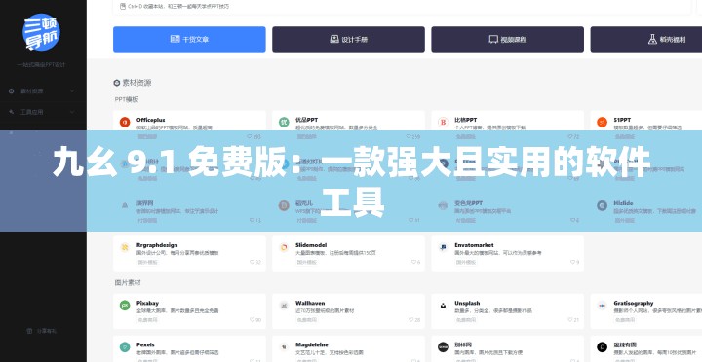Click the Slidemodel description text
The image size is (702, 362).
(335, 253)
